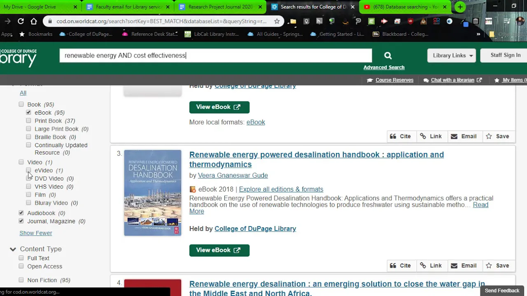Viewport: 527px width, 296px height.
Task: Click Cite for Desalination handbook result
Action: [401, 266]
